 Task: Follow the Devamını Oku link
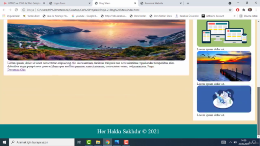point(16,70)
